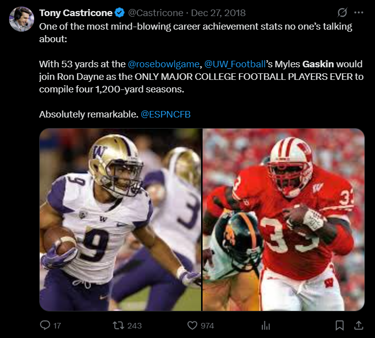The width and height of the screenshot is (375, 338).
Task: Repost the tweet with 243 reposts
Action: (x=119, y=325)
